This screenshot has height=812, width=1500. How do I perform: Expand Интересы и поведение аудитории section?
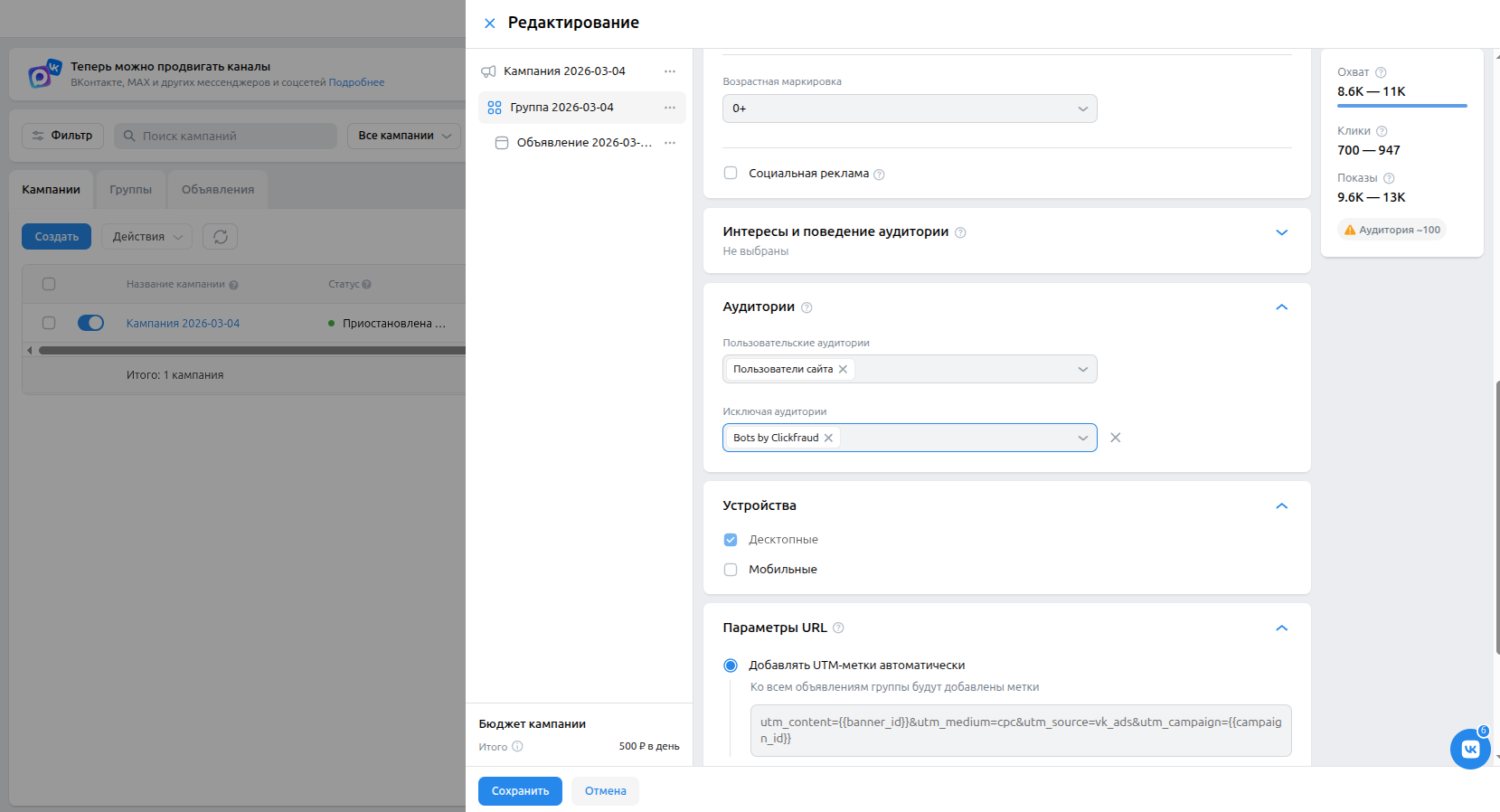pos(1281,232)
